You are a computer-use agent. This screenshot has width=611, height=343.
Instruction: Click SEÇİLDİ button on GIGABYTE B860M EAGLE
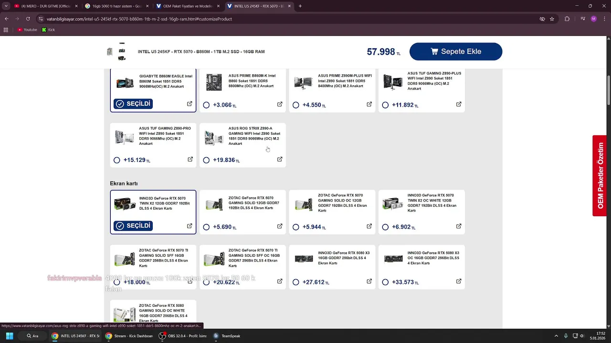[x=133, y=103]
